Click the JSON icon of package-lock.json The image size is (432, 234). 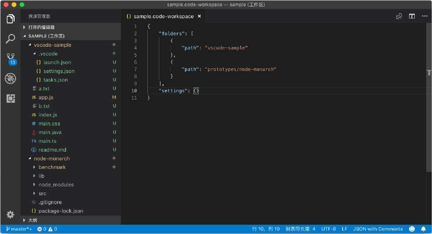(x=34, y=211)
